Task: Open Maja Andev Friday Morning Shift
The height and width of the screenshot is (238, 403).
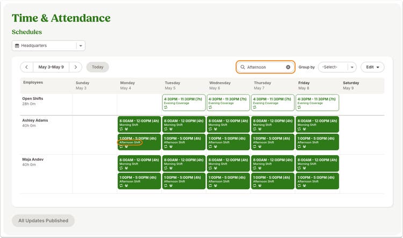Action: 317,163
